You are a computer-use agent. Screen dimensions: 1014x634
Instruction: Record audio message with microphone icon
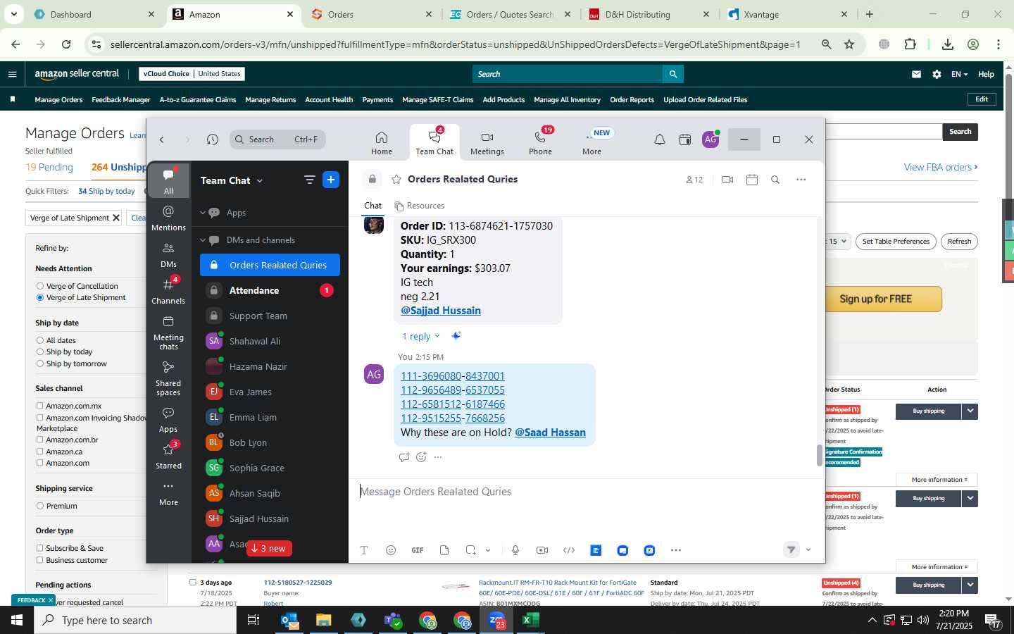coord(515,550)
